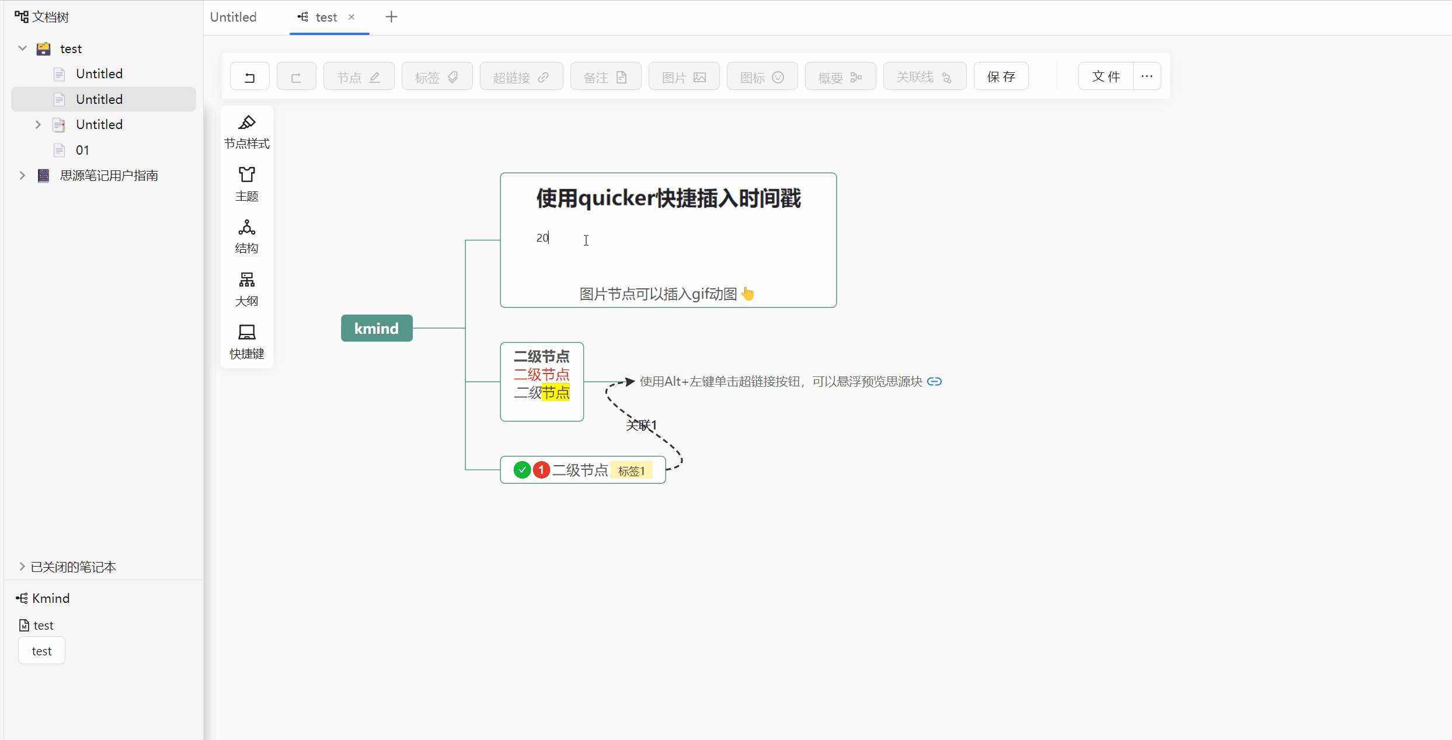The width and height of the screenshot is (1452, 740).
Task: Switch to 大纲 outline view
Action: coord(246,289)
